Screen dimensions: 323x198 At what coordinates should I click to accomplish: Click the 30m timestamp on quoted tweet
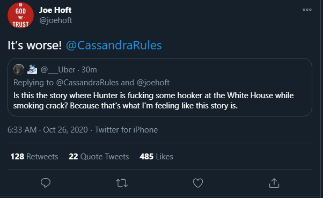tap(89, 70)
